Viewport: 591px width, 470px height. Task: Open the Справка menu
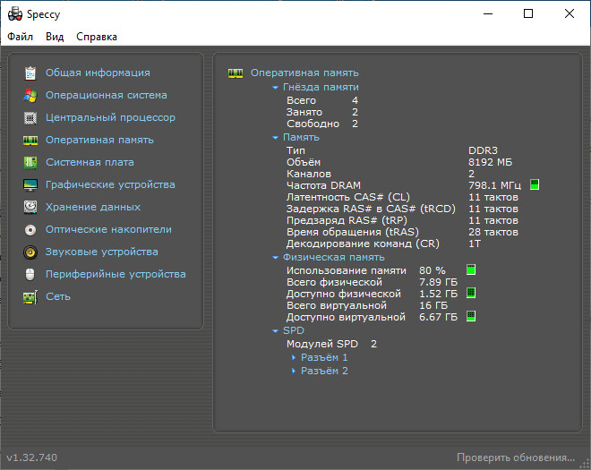(x=97, y=37)
